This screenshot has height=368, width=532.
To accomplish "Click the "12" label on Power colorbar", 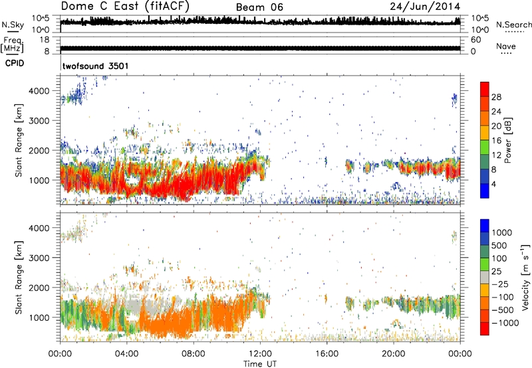I will 496,155.
